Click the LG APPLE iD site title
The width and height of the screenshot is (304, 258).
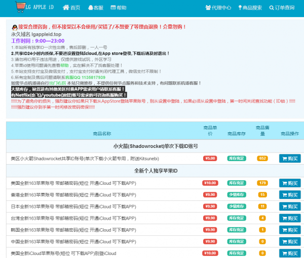tap(40, 8)
